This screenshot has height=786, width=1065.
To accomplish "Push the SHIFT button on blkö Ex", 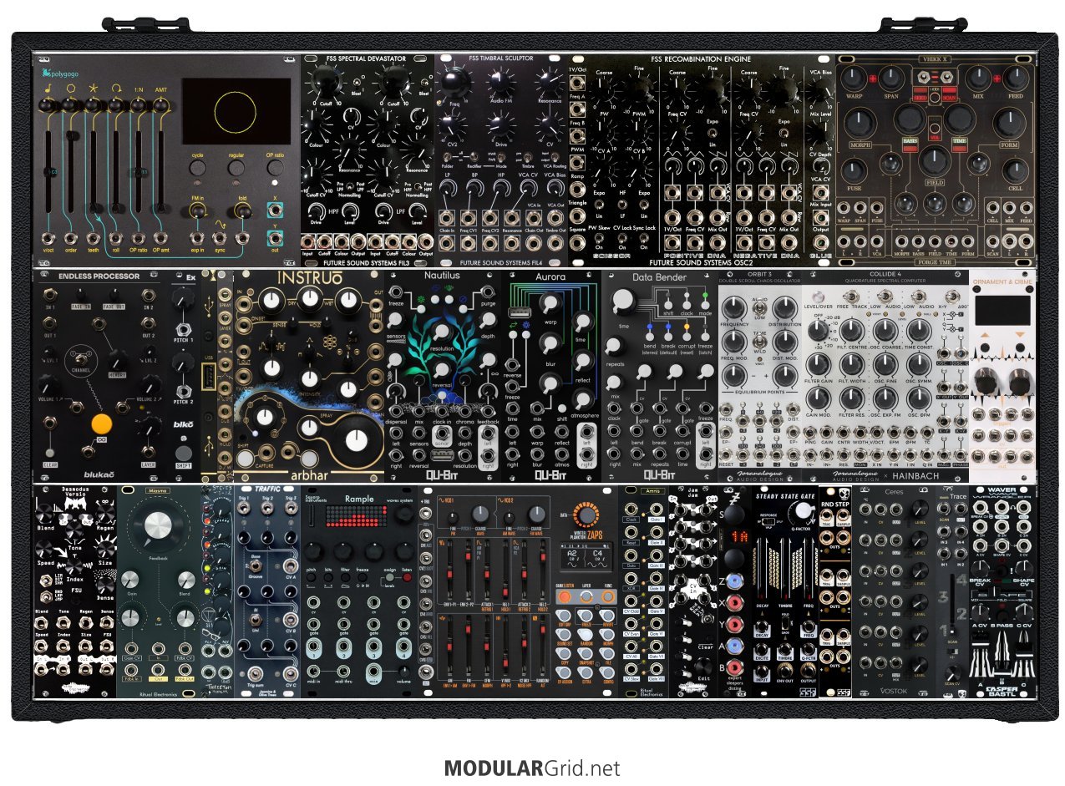I will tap(184, 455).
